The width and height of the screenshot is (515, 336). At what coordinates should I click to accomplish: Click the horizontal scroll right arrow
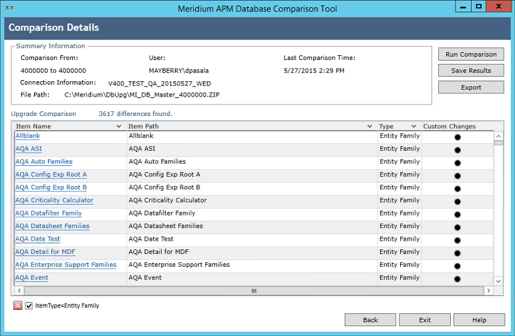pyautogui.click(x=488, y=291)
